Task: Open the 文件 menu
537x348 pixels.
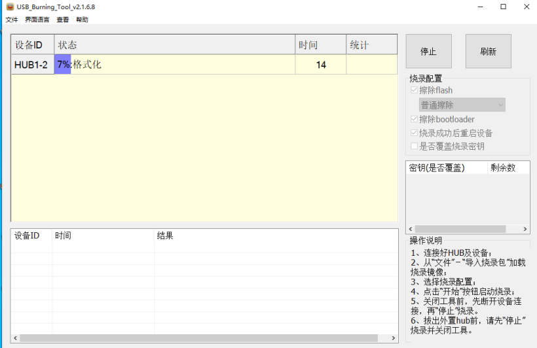Action: [x=12, y=20]
